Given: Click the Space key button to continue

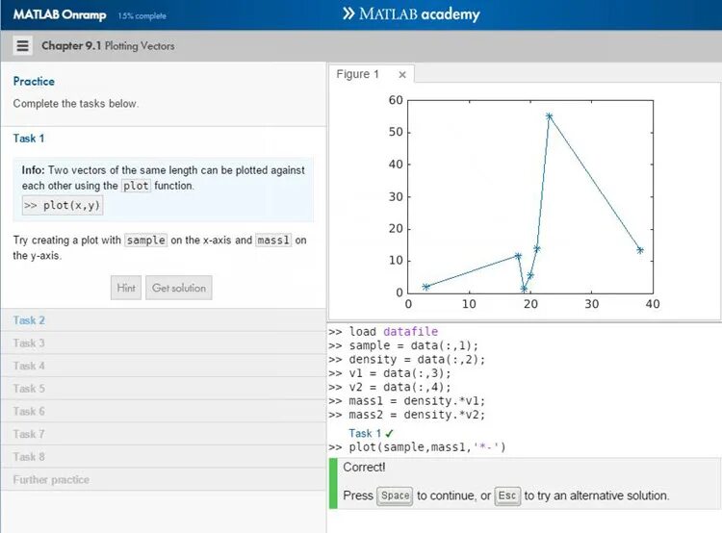Looking at the screenshot, I should click(395, 495).
